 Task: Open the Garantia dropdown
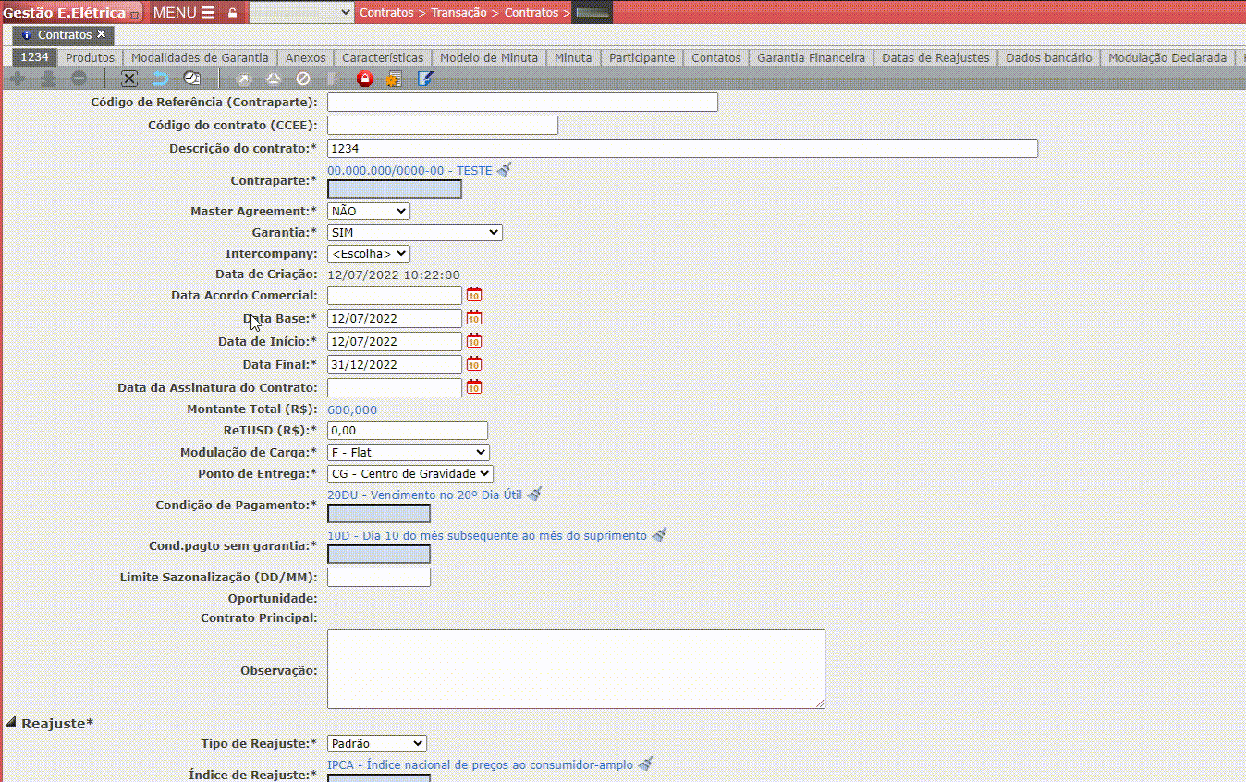click(x=414, y=232)
